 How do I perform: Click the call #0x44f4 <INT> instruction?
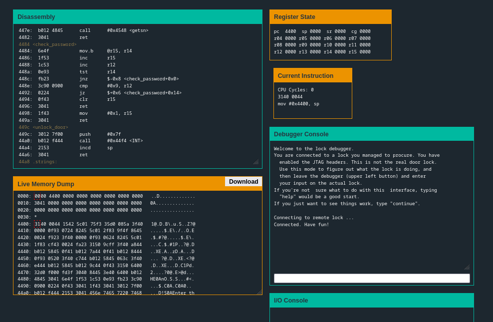pyautogui.click(x=80, y=141)
